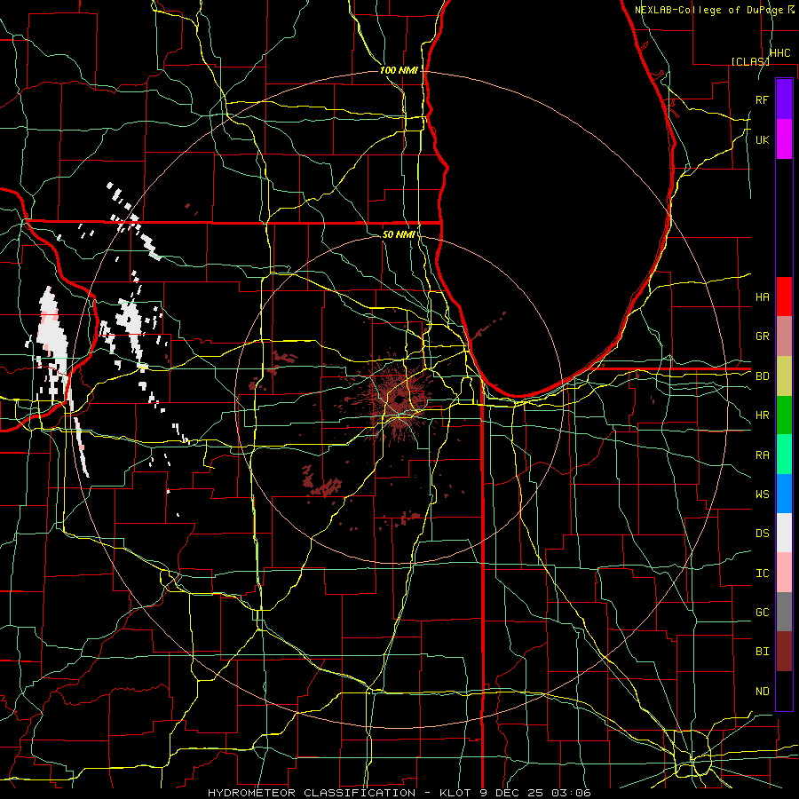Select the 'WS' legend label

coord(763,494)
